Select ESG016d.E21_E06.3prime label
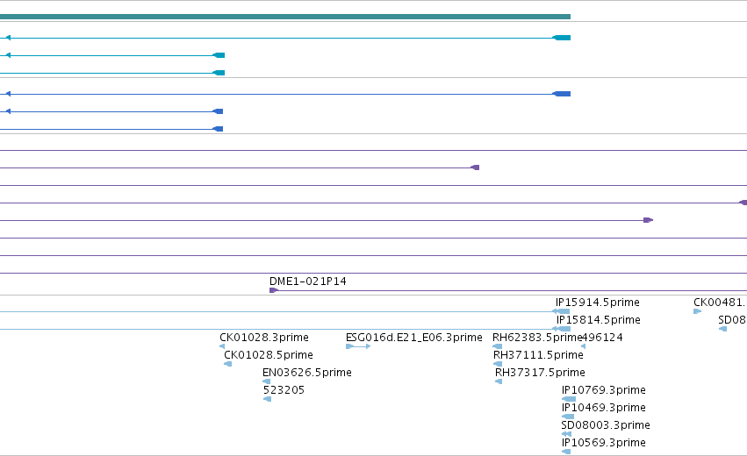The width and height of the screenshot is (747, 456). 414,338
